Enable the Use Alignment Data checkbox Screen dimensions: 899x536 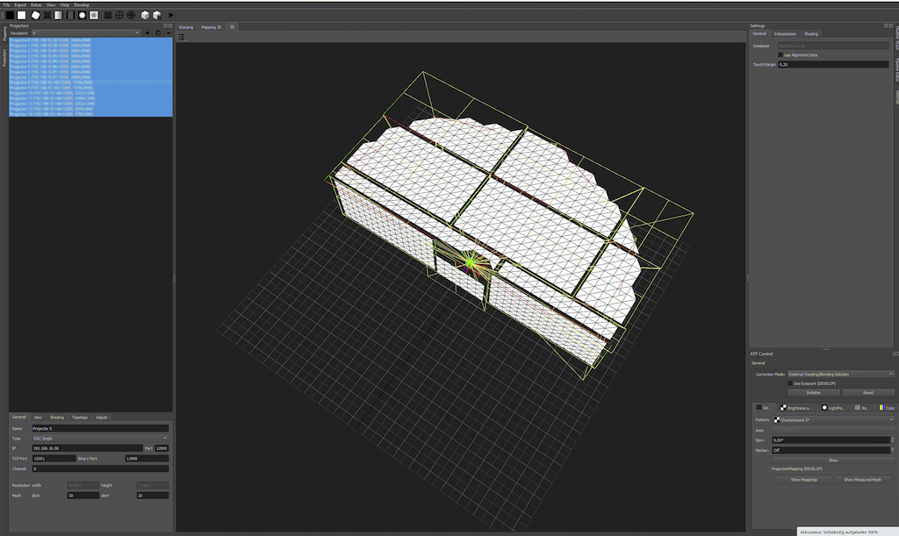pyautogui.click(x=780, y=54)
